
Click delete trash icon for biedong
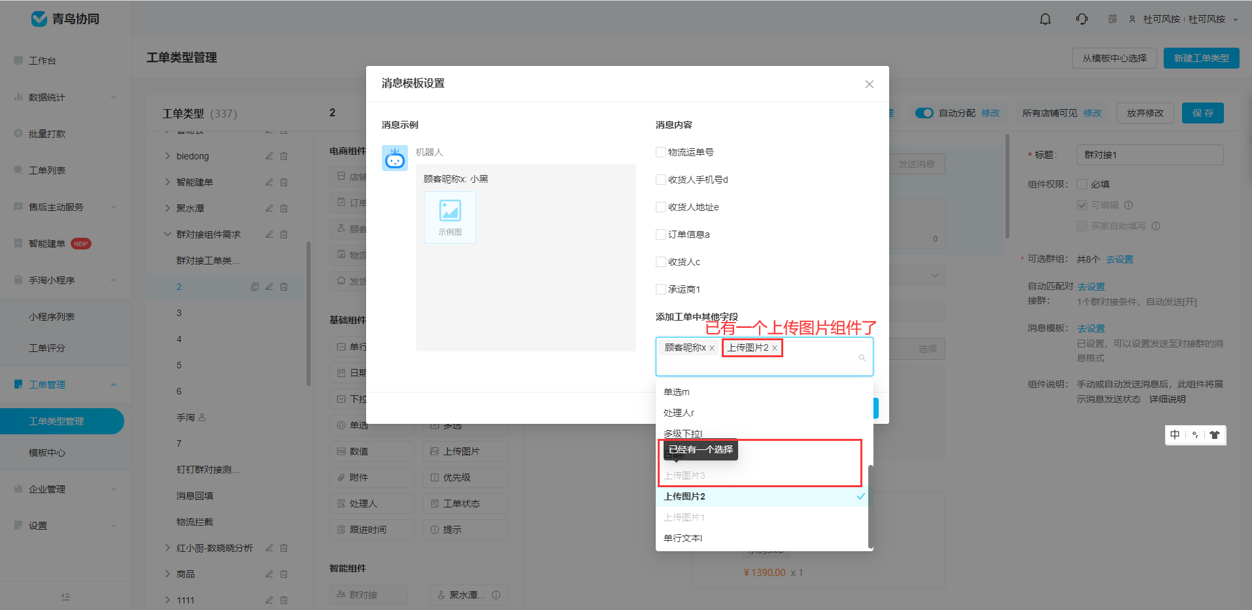click(x=284, y=156)
